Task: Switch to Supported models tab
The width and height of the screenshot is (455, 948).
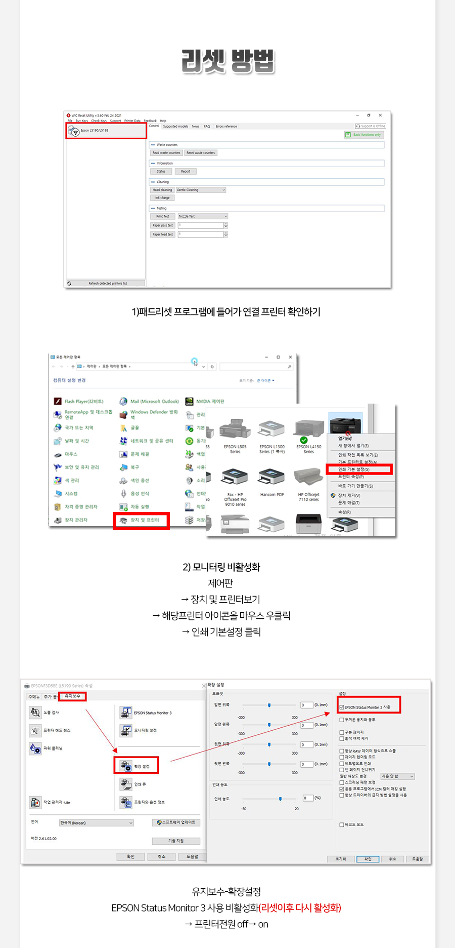Action: [x=175, y=127]
